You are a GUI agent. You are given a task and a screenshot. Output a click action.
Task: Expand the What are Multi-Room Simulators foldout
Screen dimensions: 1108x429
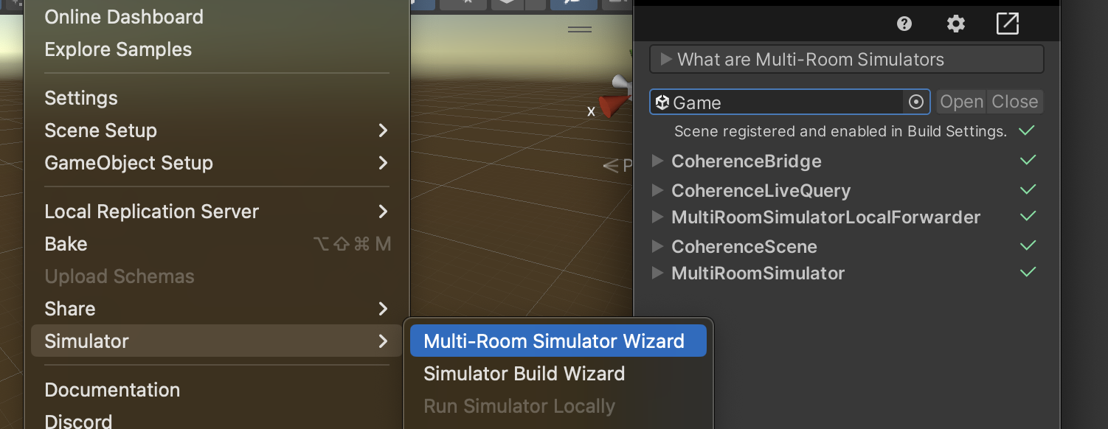[847, 60]
